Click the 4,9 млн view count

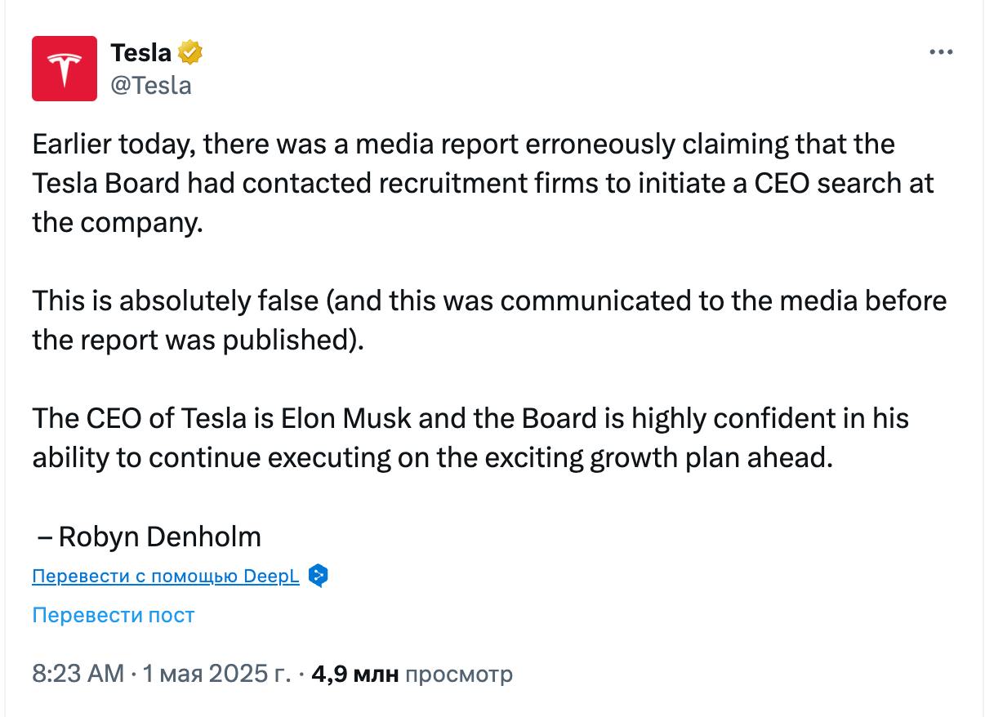[355, 675]
